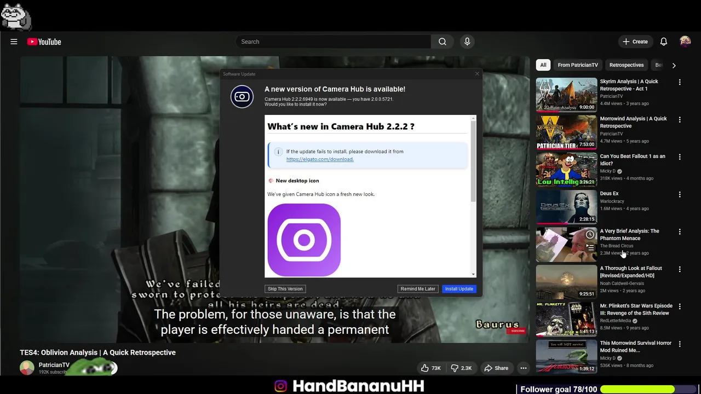Click 'RedLetterMedia' channel name
Screen dimensions: 701x394
tap(616, 321)
